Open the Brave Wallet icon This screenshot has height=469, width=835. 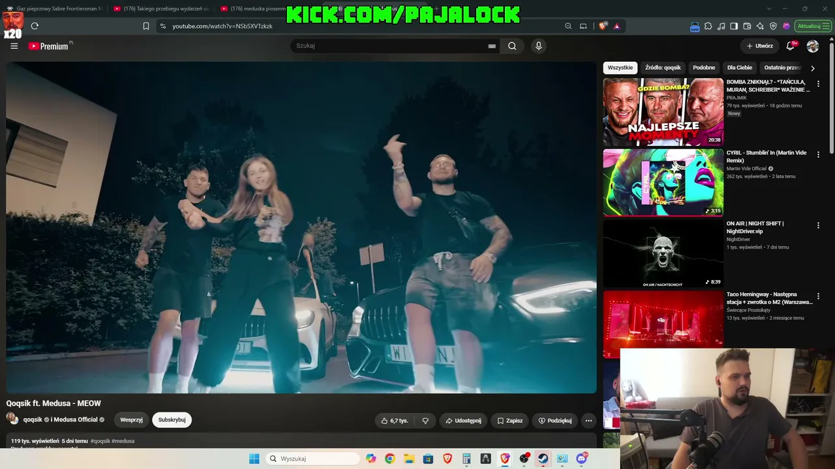point(747,26)
